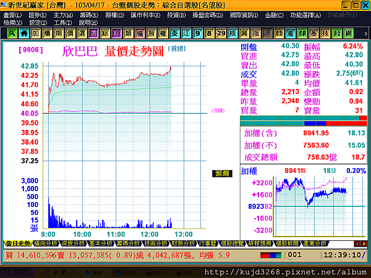Open the 開始 Start button
This screenshot has width=371, height=278.
(19, 272)
